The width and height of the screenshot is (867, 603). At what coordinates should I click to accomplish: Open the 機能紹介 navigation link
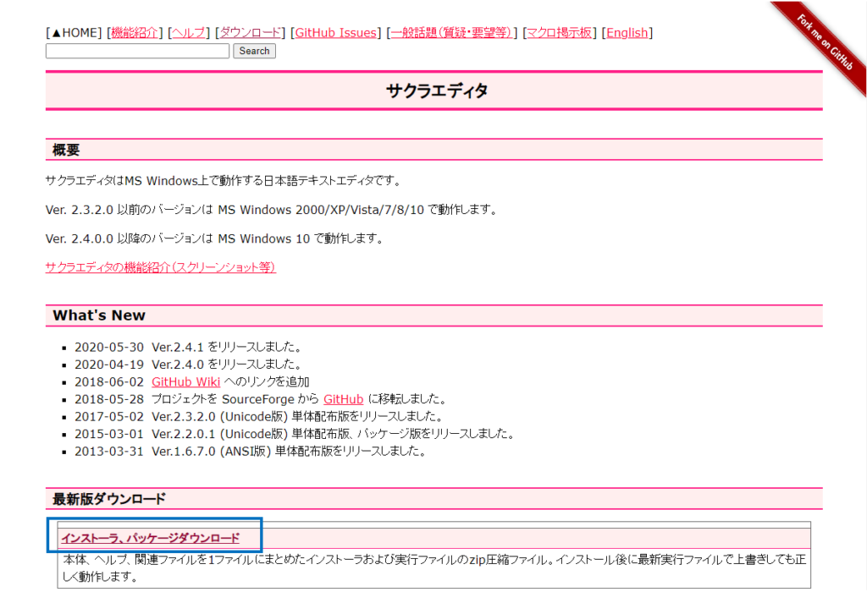click(135, 33)
